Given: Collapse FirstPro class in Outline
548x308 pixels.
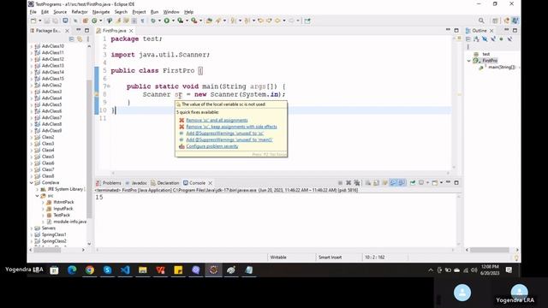Looking at the screenshot, I should point(469,61).
